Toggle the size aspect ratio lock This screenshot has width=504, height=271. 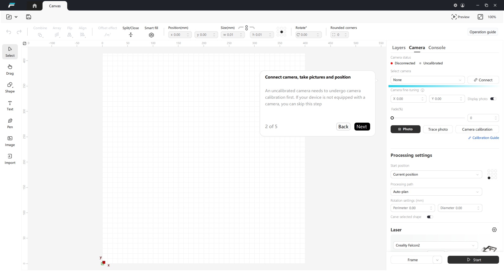[246, 28]
